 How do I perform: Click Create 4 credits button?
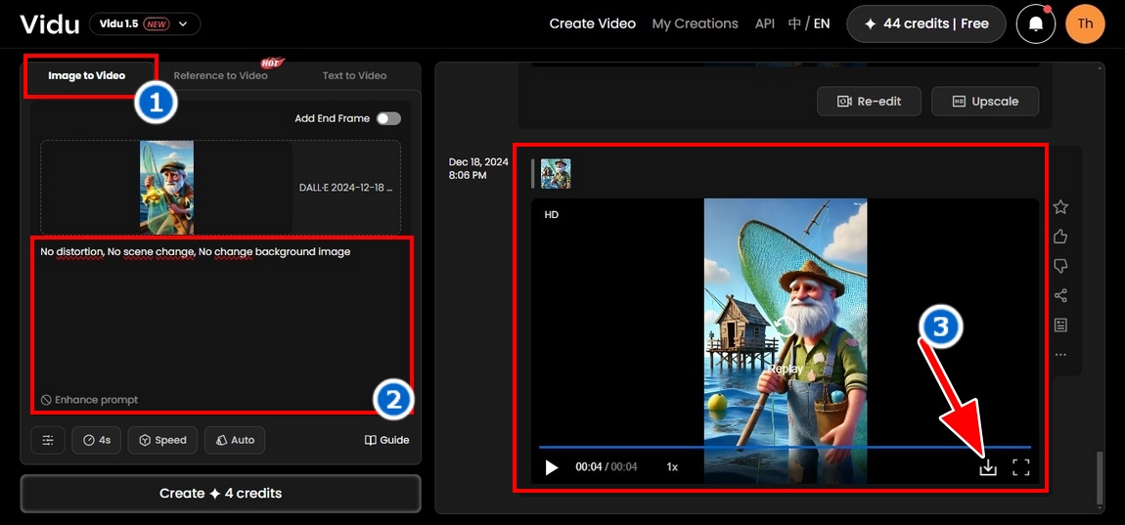(x=220, y=494)
